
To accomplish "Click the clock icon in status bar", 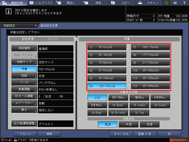I will pos(2,140).
